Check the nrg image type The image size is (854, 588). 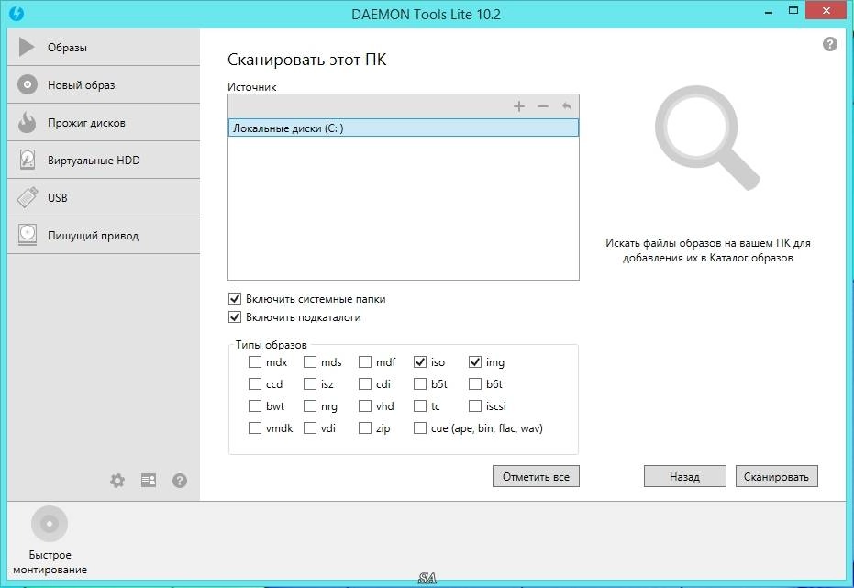pos(310,405)
